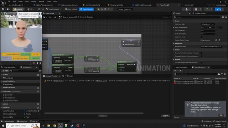Screen dimensions: 228x128
Task: Select the Set Control function
Action: [9, 95]
